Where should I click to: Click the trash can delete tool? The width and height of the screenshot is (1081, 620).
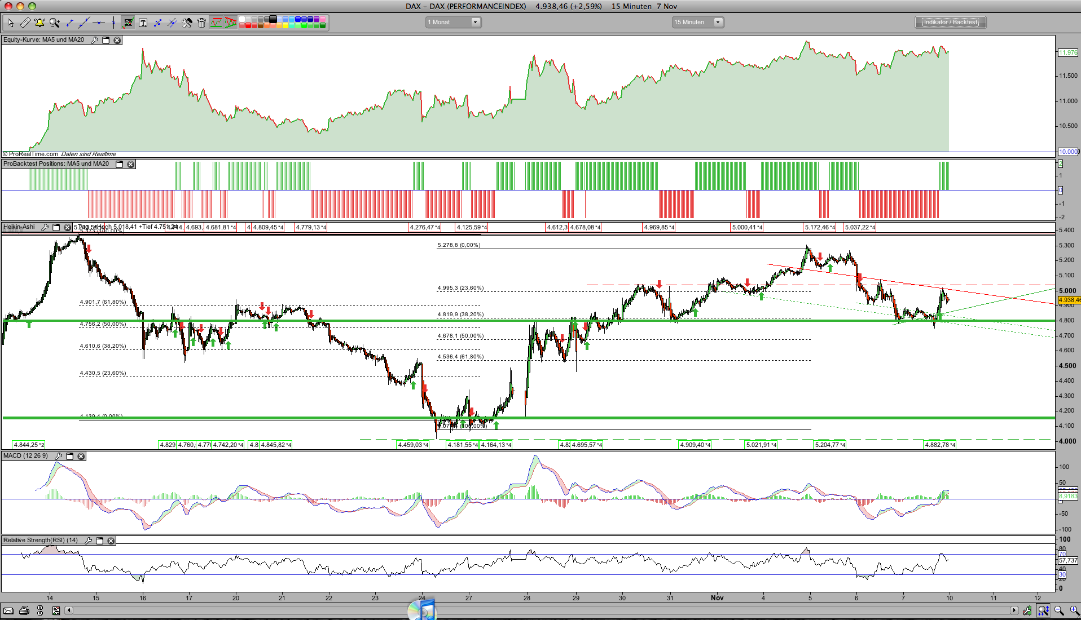tap(201, 23)
